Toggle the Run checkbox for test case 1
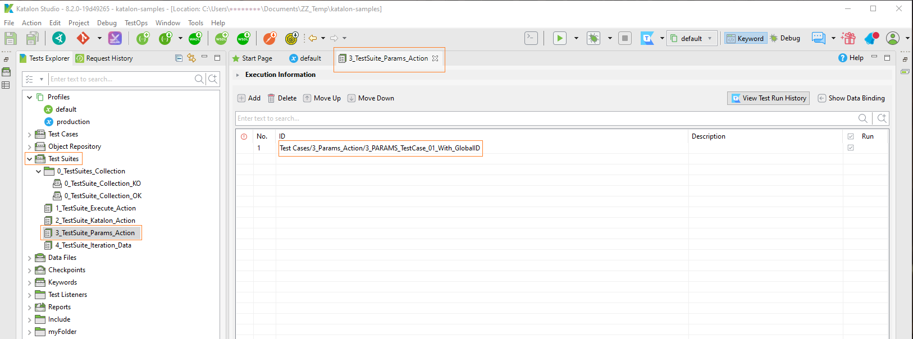This screenshot has height=339, width=913. coord(851,148)
